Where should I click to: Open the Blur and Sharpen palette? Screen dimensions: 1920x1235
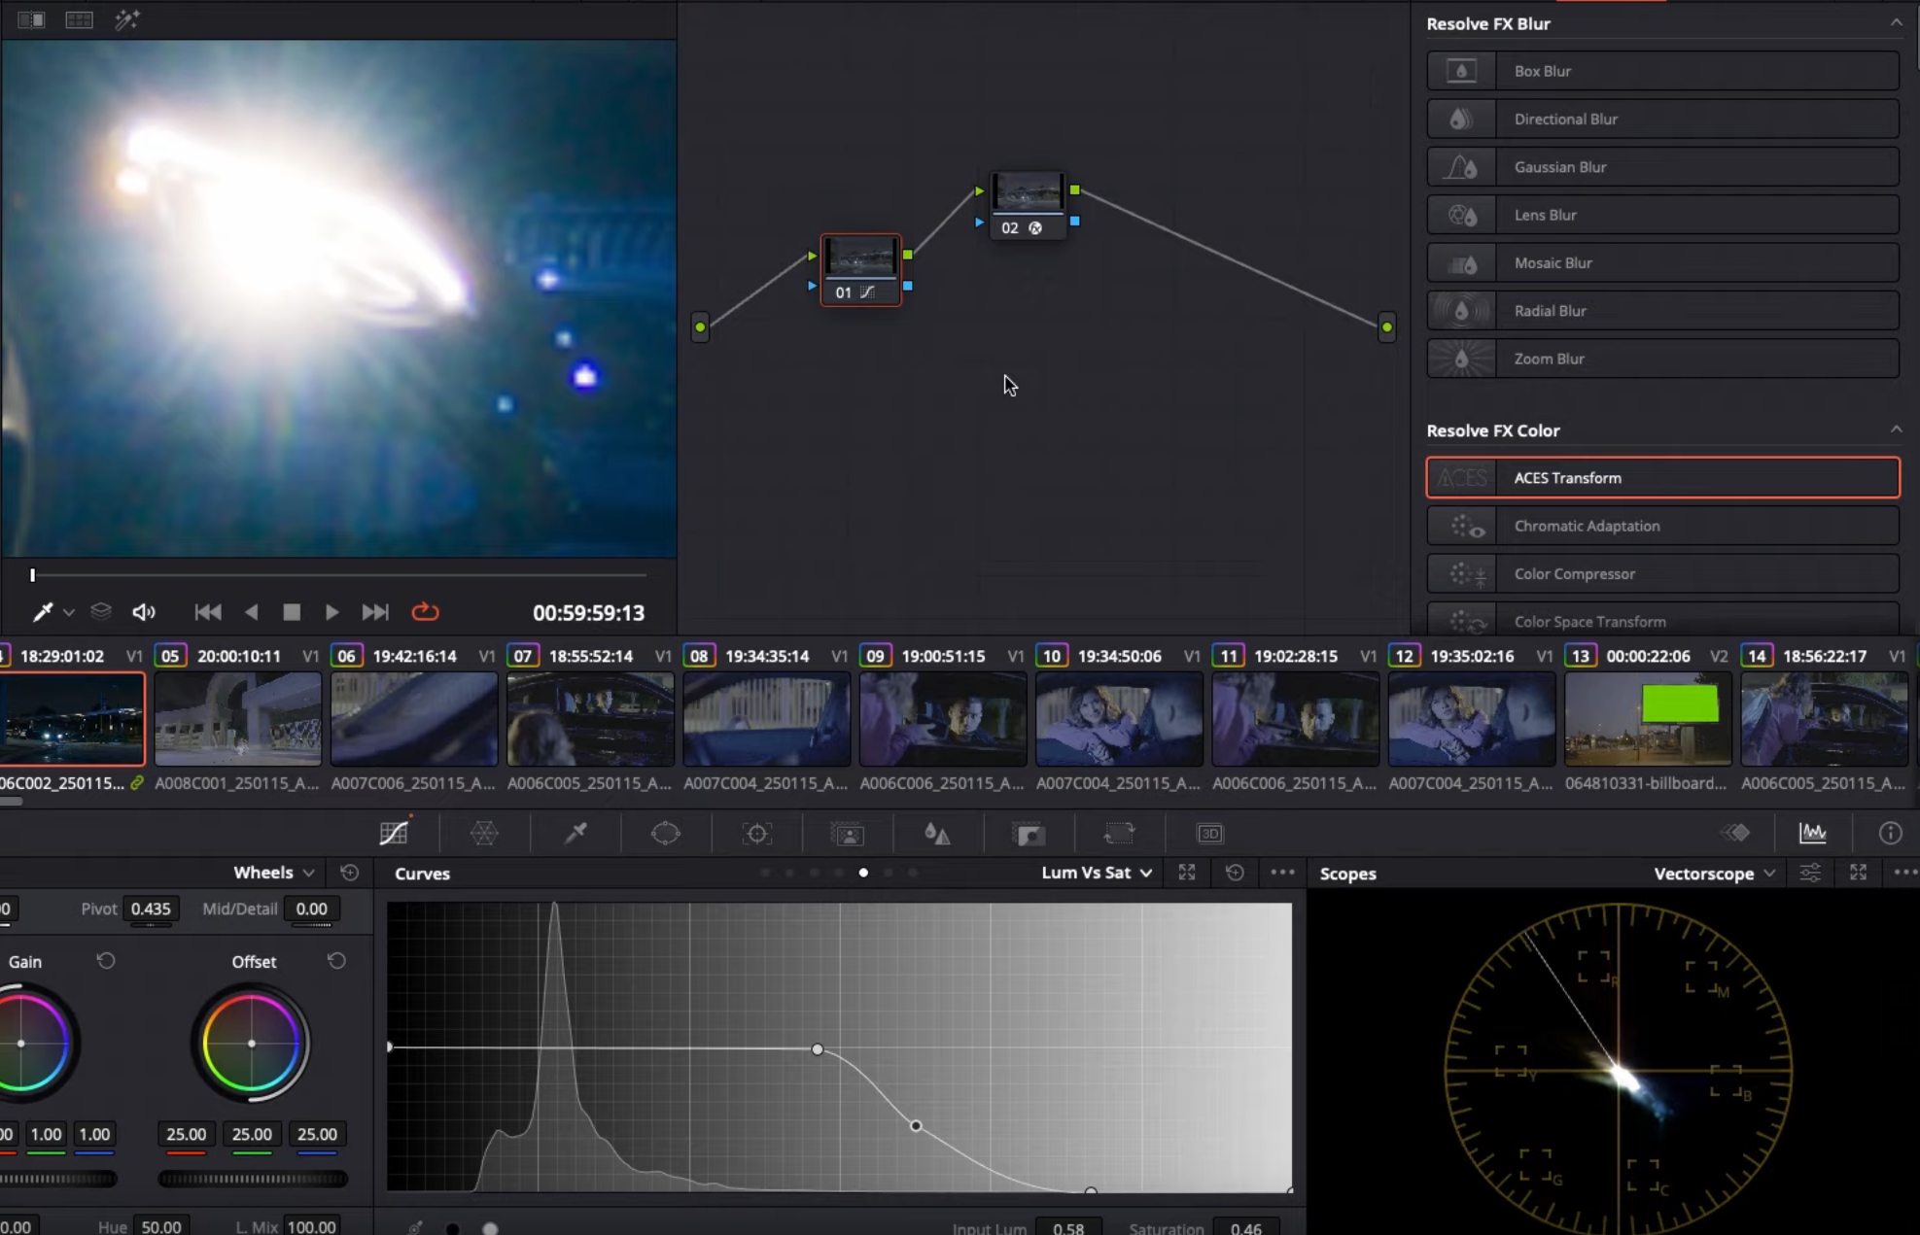click(937, 833)
